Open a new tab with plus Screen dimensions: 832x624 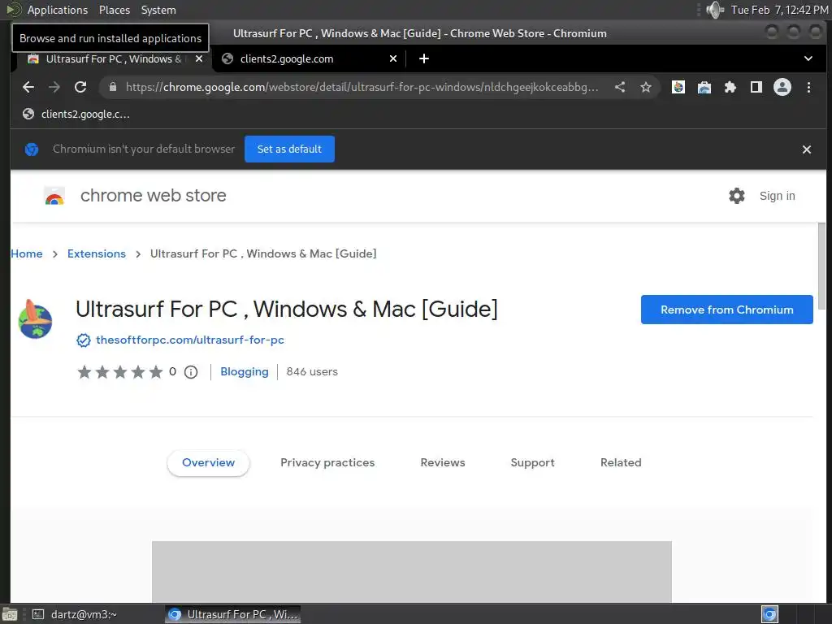tap(423, 58)
